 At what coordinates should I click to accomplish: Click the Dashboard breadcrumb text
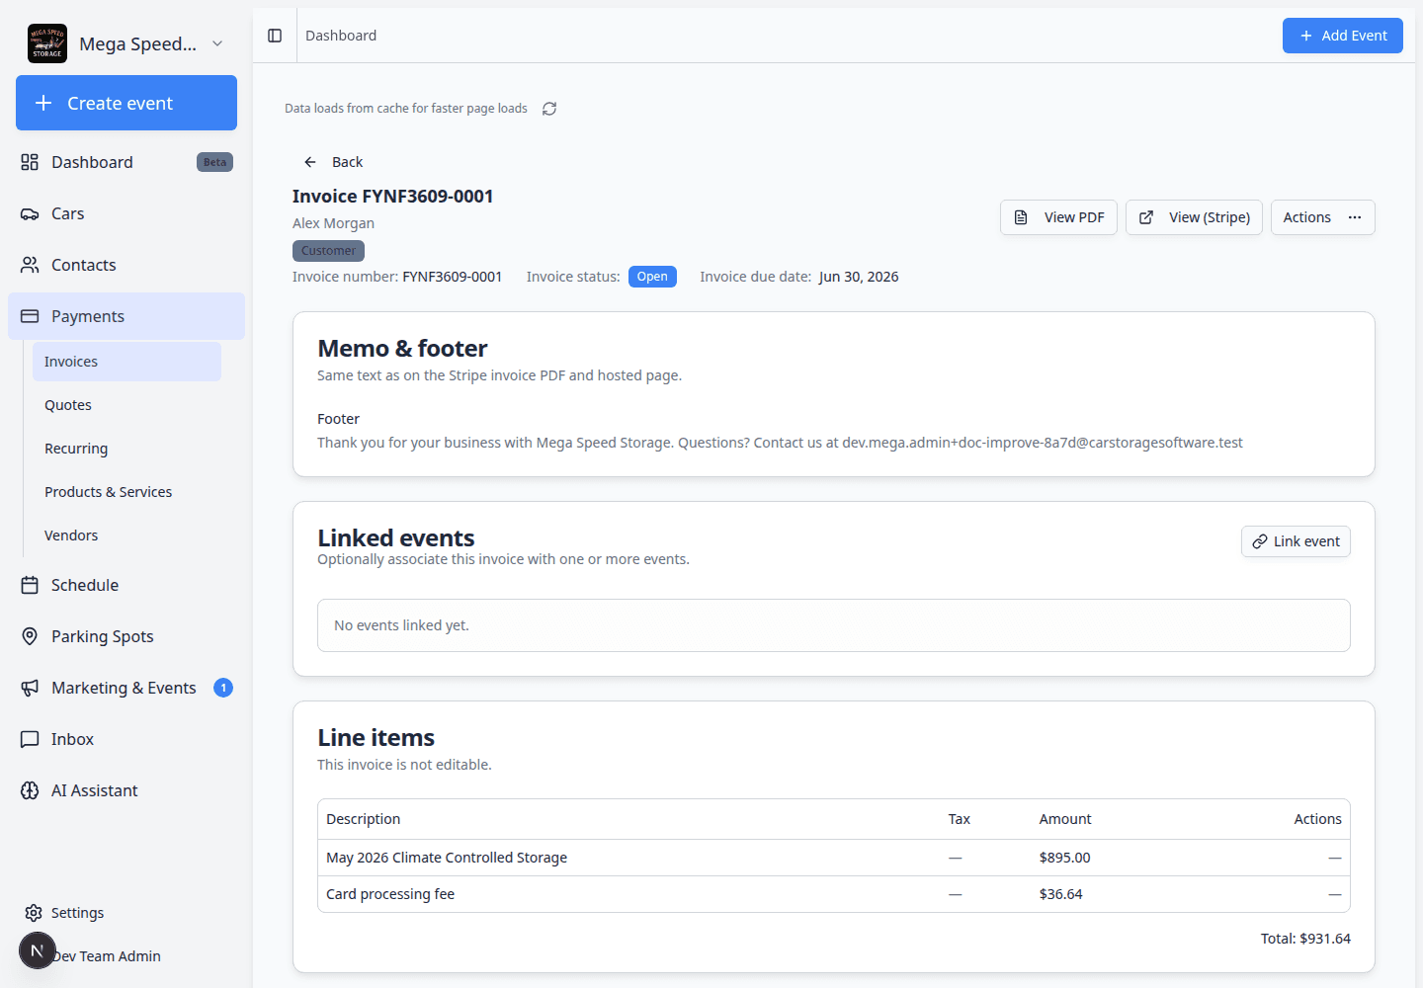point(341,36)
